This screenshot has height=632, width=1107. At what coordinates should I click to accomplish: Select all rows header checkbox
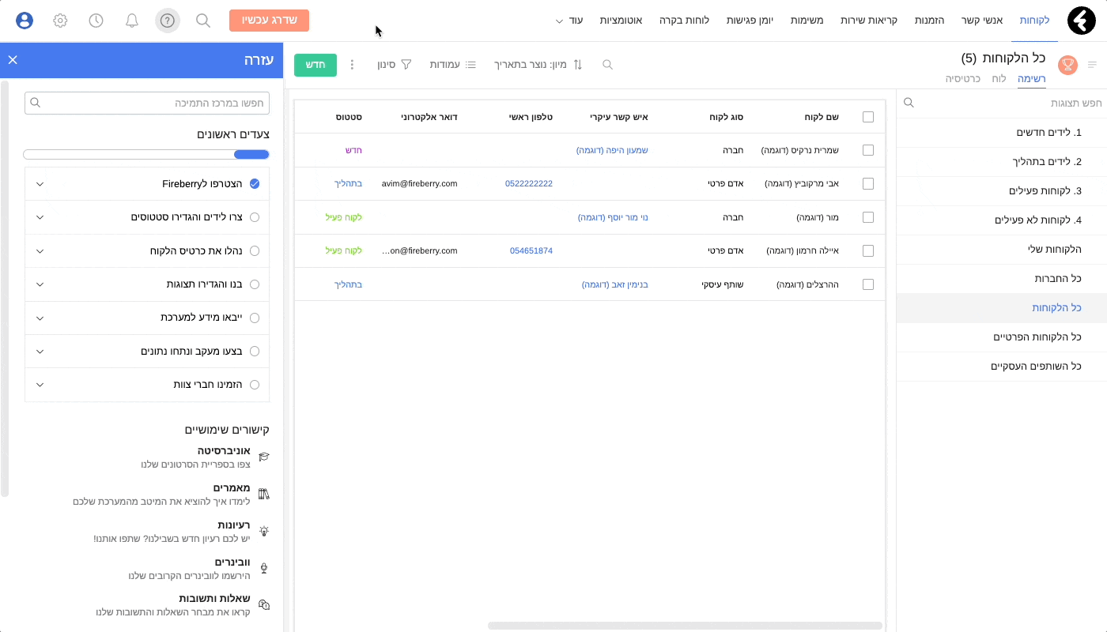[868, 117]
